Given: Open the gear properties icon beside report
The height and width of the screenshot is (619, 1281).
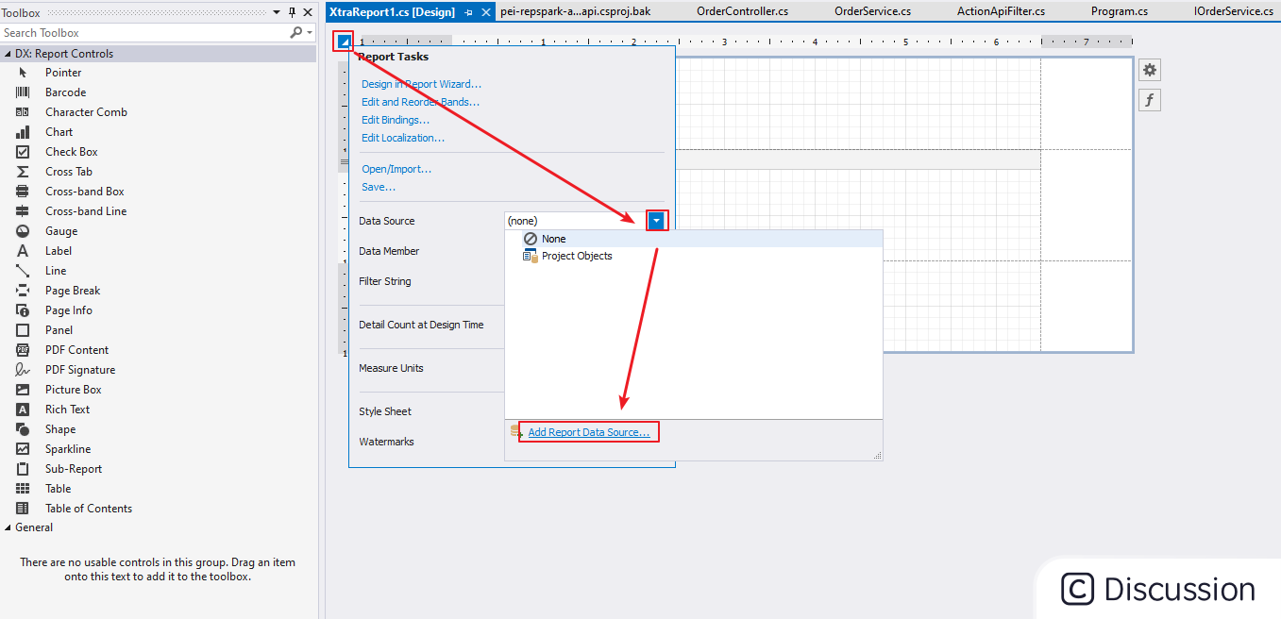Looking at the screenshot, I should [1149, 70].
